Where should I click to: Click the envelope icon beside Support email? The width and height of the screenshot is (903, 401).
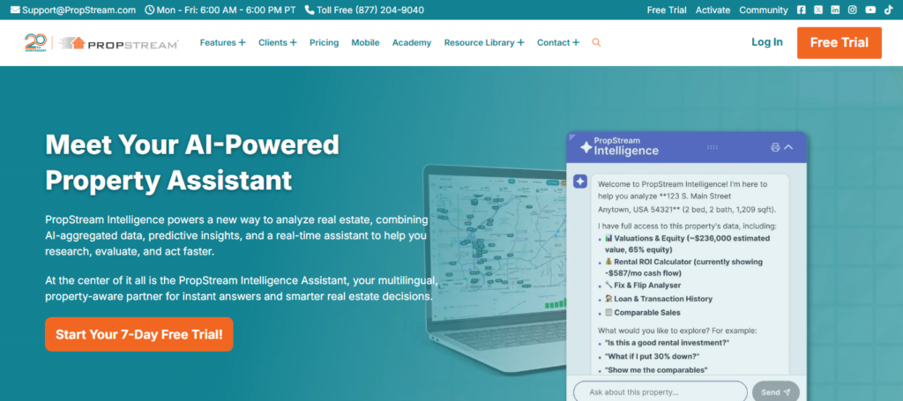15,10
